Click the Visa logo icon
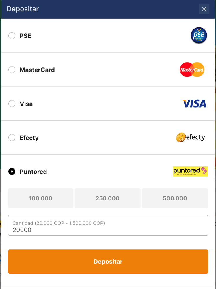 click(x=194, y=104)
